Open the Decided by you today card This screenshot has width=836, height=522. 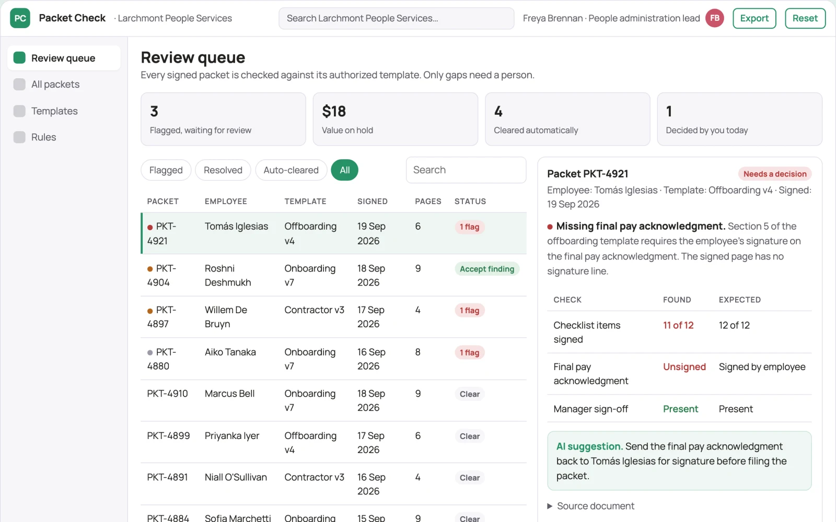tap(739, 119)
